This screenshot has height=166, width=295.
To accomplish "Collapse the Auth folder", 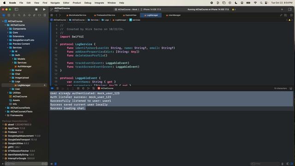I will pos(10,55).
